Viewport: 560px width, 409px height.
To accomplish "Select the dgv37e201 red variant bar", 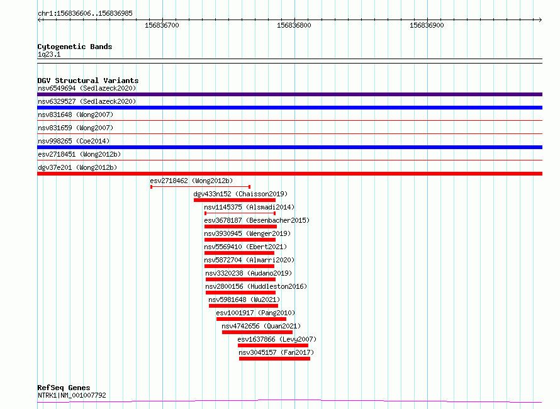I will (x=289, y=174).
